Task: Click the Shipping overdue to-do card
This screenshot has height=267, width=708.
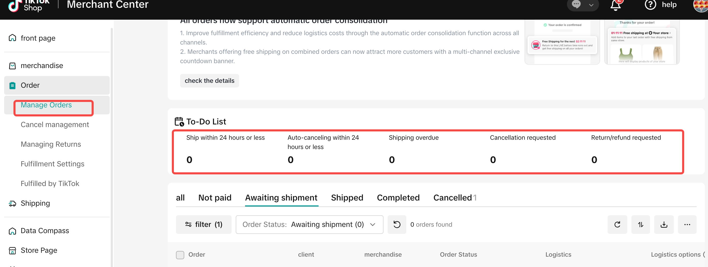Action: 413,150
